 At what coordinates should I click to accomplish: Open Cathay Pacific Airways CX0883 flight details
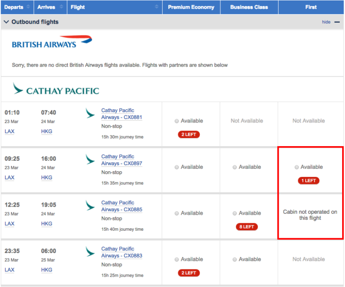tap(122, 252)
